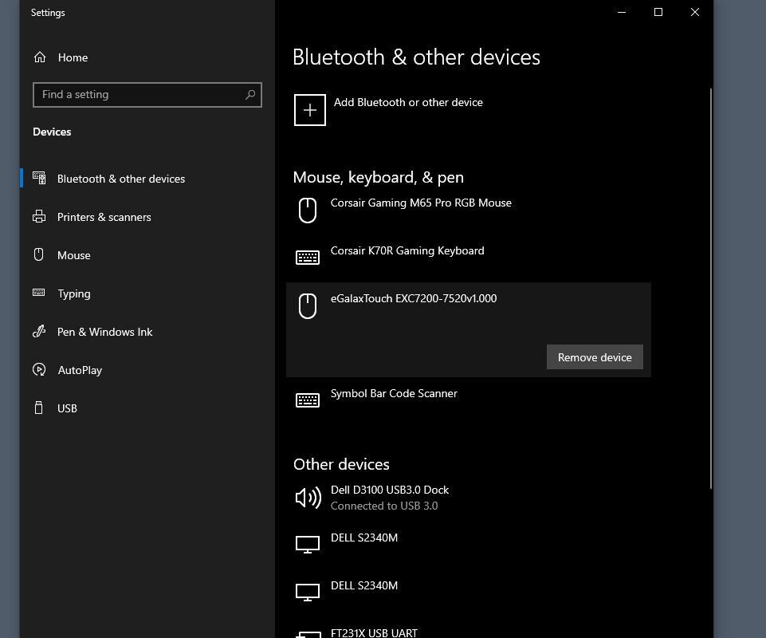Click the Dell D3100 dock speaker icon
This screenshot has height=638, width=766.
308,498
